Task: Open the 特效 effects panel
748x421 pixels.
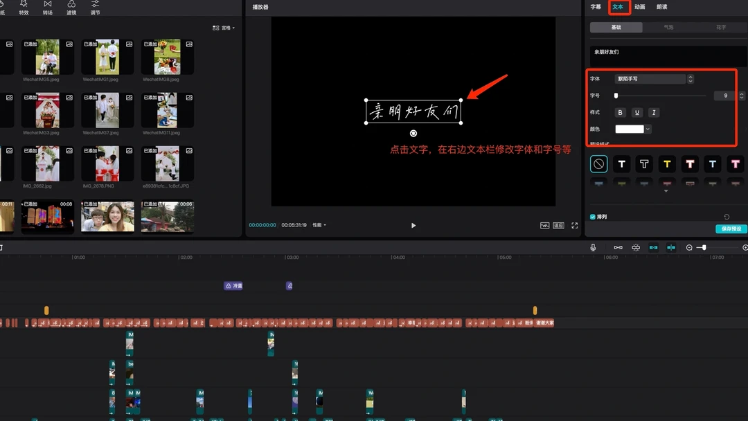Action: 24,8
